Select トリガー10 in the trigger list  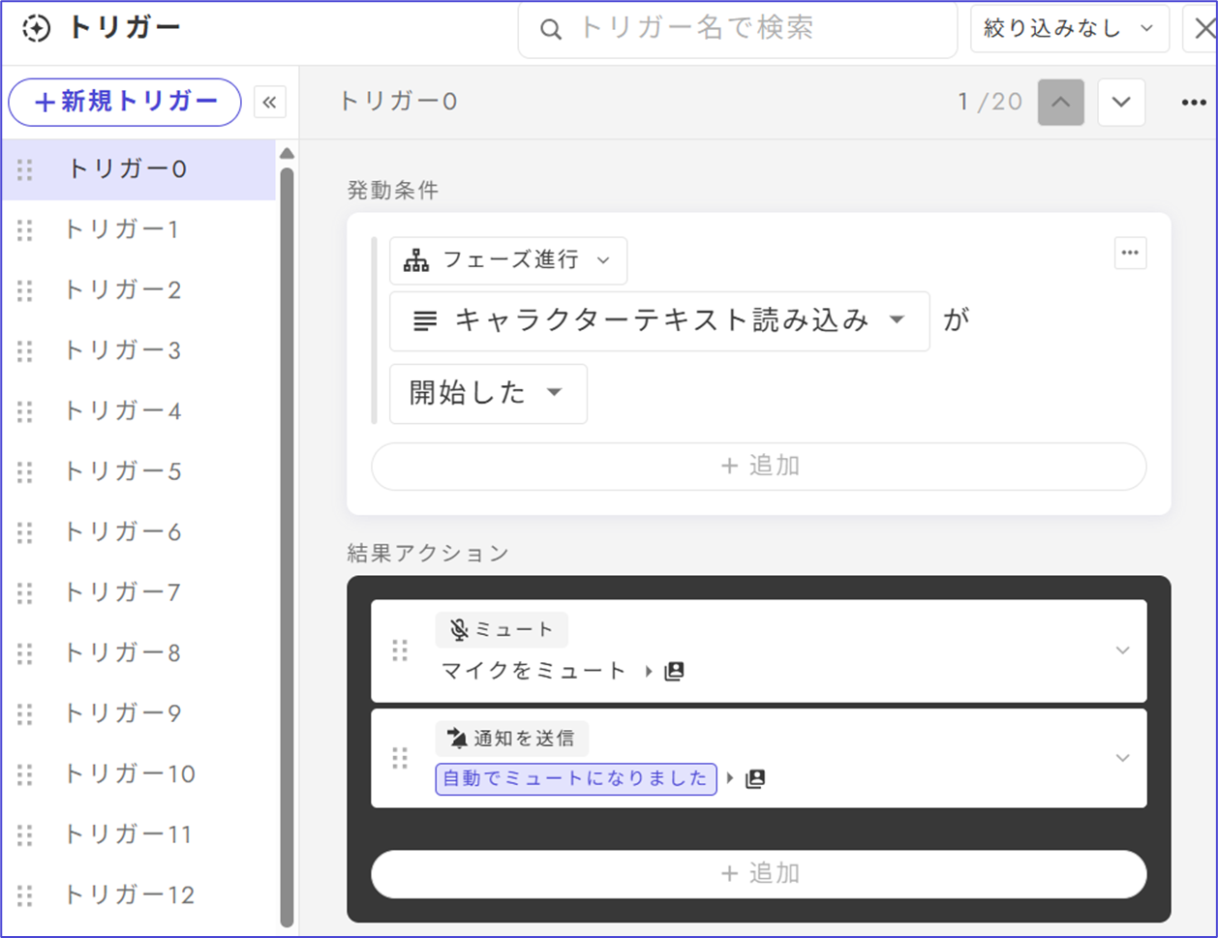[130, 773]
